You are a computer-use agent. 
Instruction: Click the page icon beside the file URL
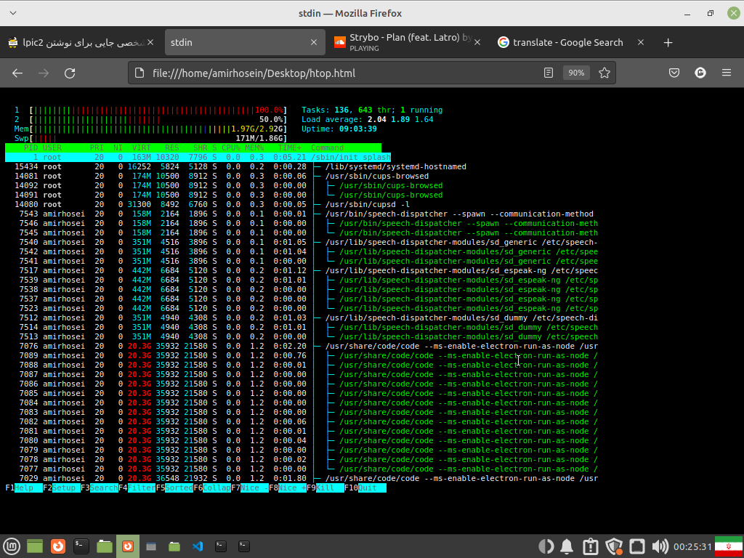pos(139,73)
